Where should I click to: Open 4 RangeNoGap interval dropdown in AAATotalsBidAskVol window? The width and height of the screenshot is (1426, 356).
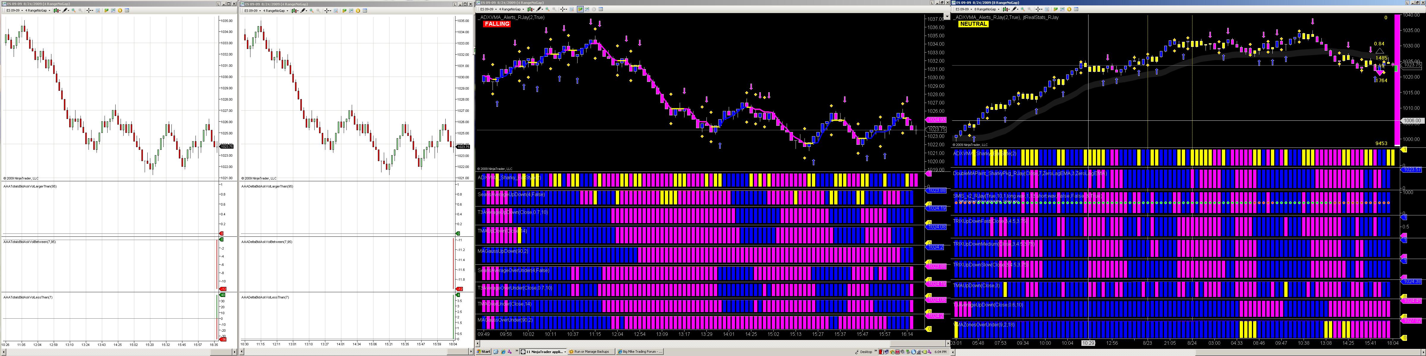click(38, 10)
